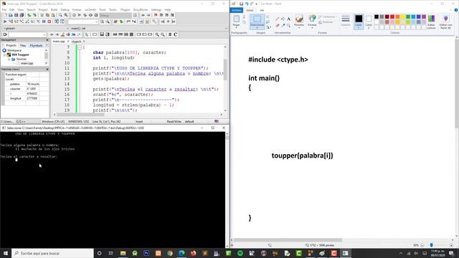This screenshot has height=258, width=459.
Task: Click the Save all icon in Code::Blocks toolbar
Action: (x=22, y=15)
